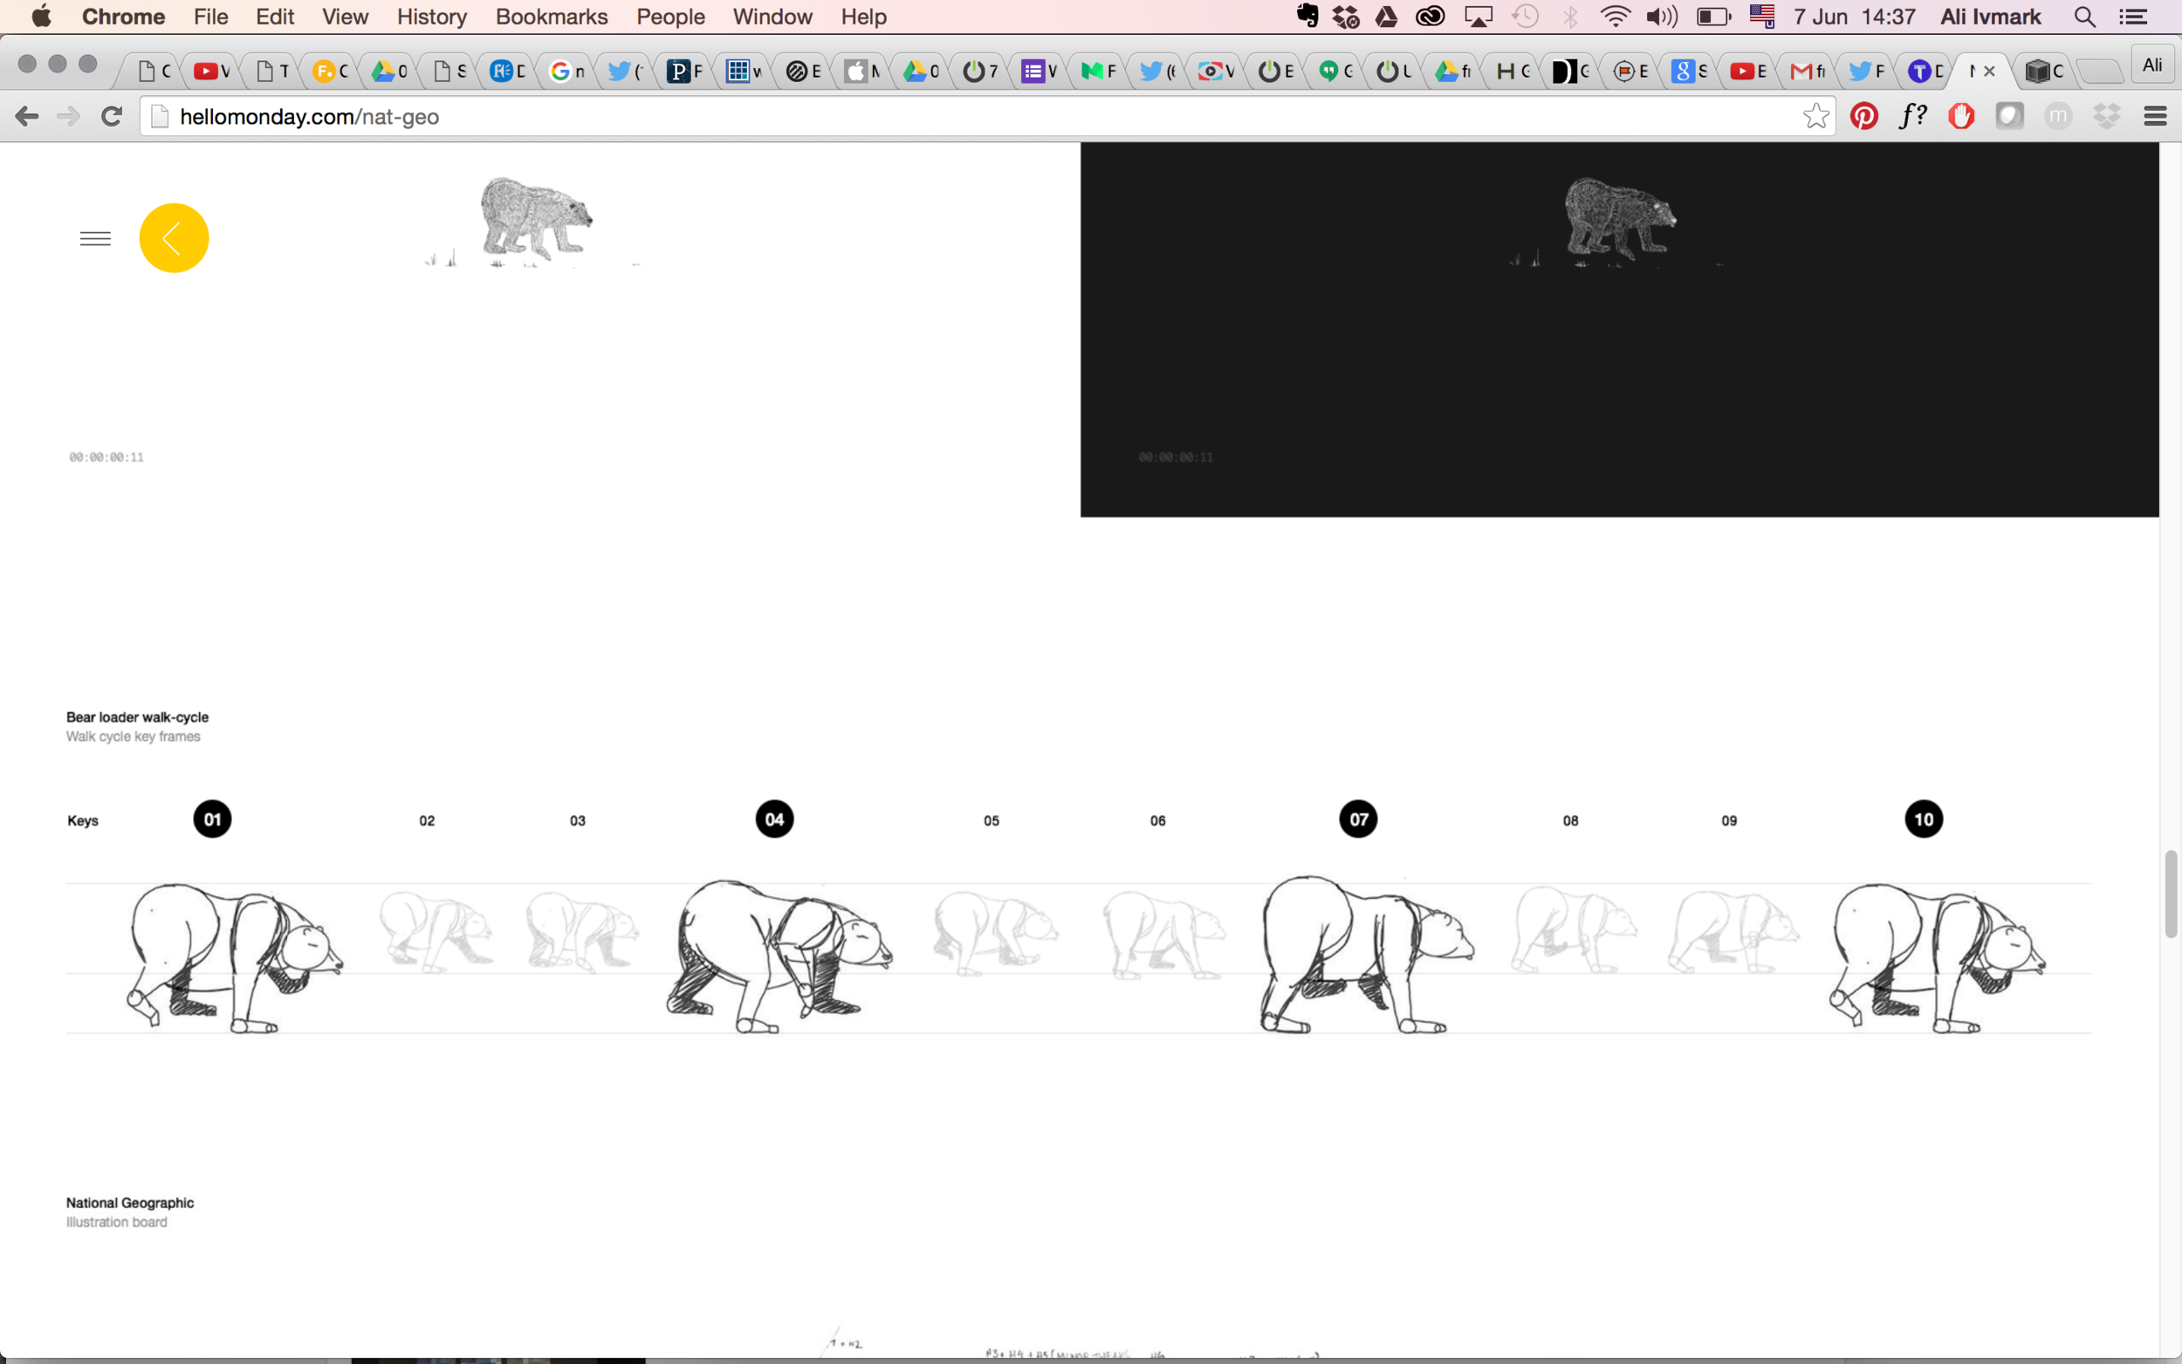
Task: Switch to the Hangouts green quote tab
Action: click(1335, 71)
